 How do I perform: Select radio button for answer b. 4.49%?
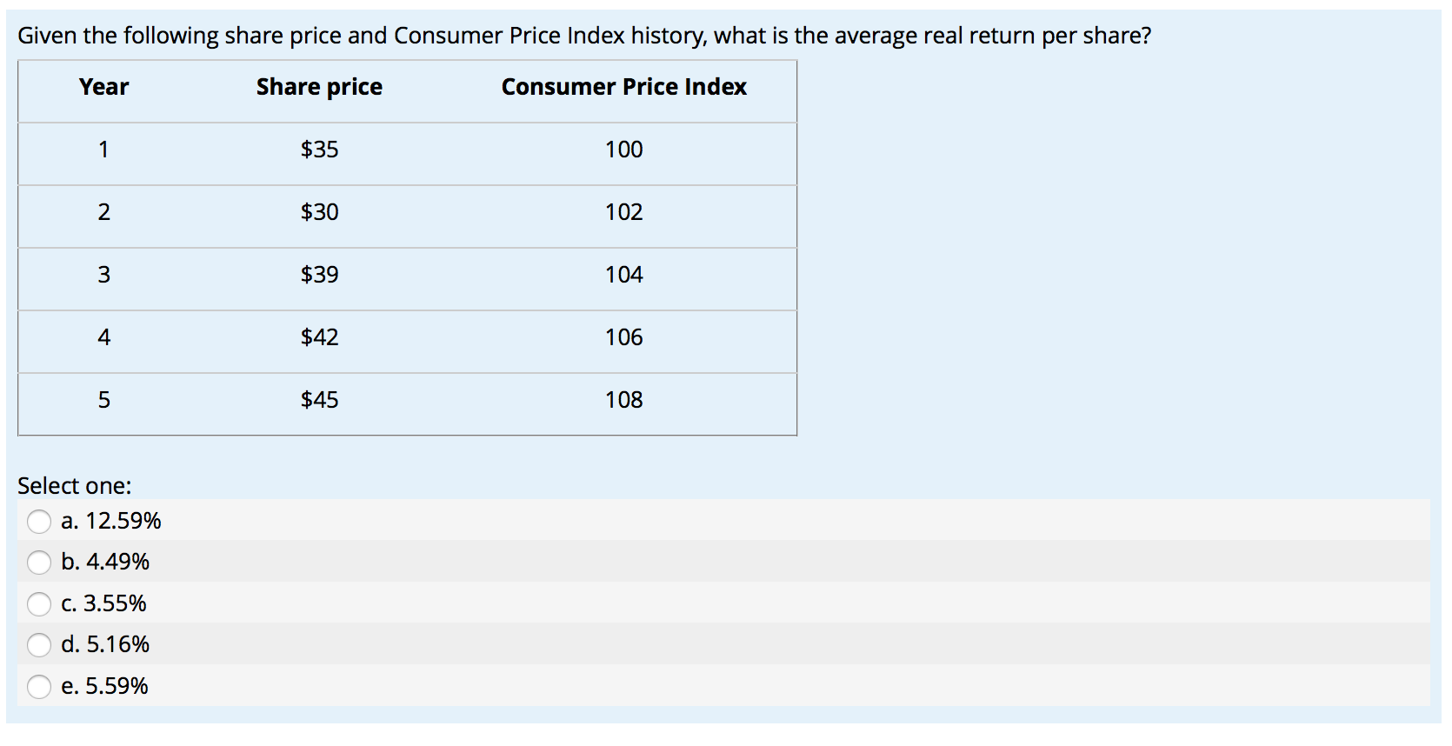38,562
